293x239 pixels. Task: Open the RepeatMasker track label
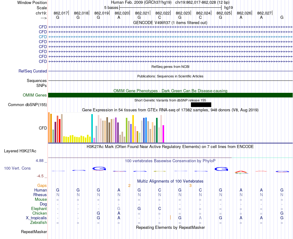[34, 232]
